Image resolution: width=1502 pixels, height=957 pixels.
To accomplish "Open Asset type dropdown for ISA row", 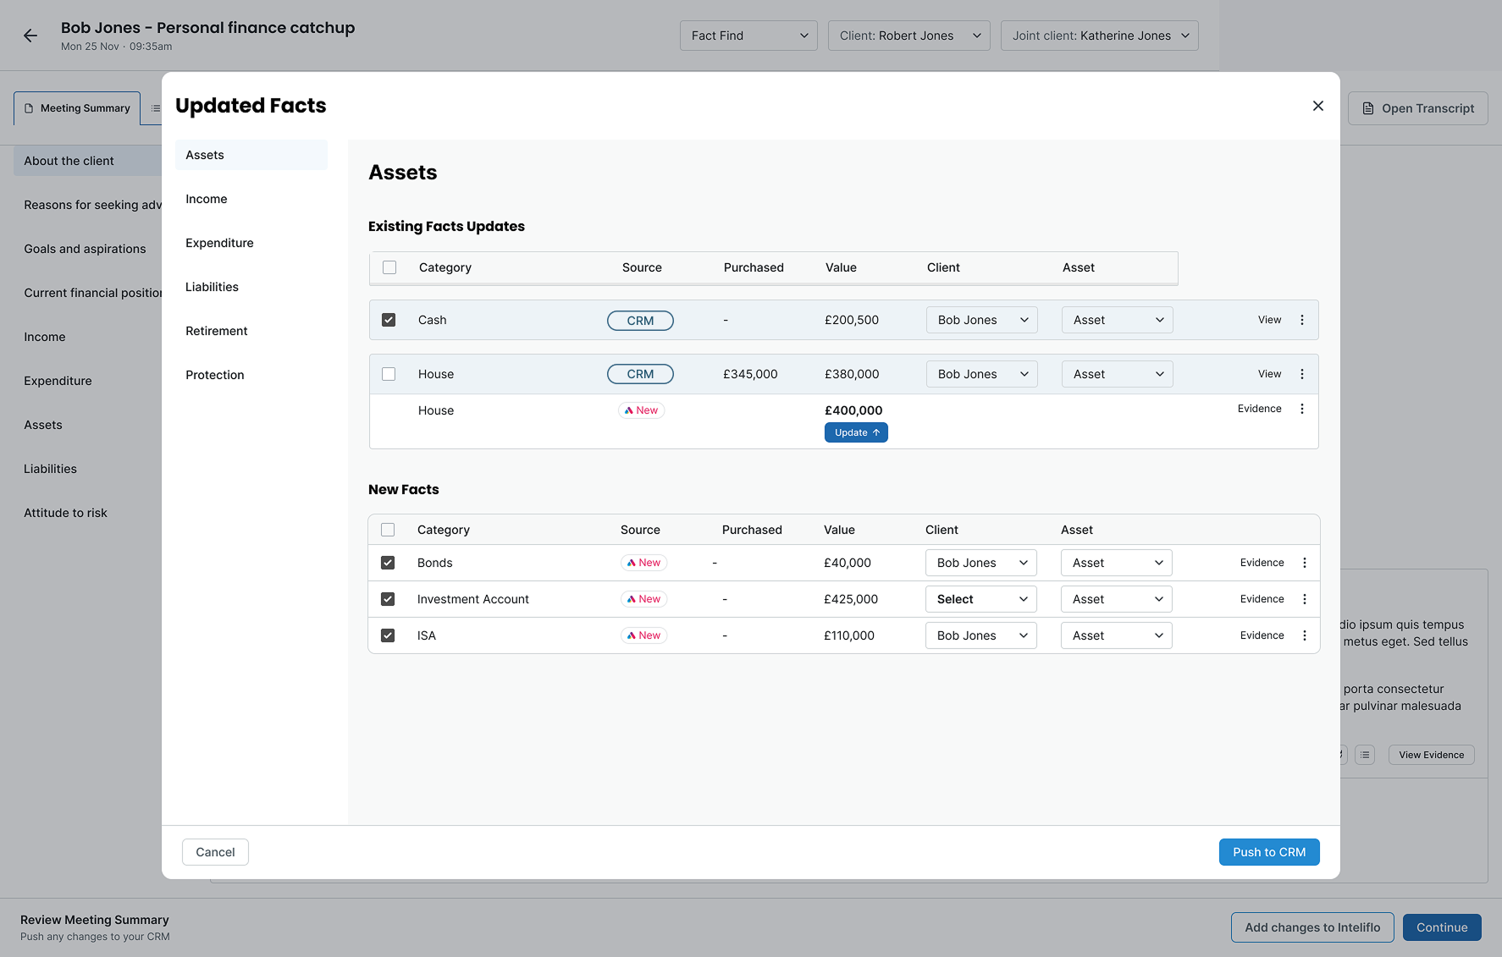I will [x=1117, y=635].
